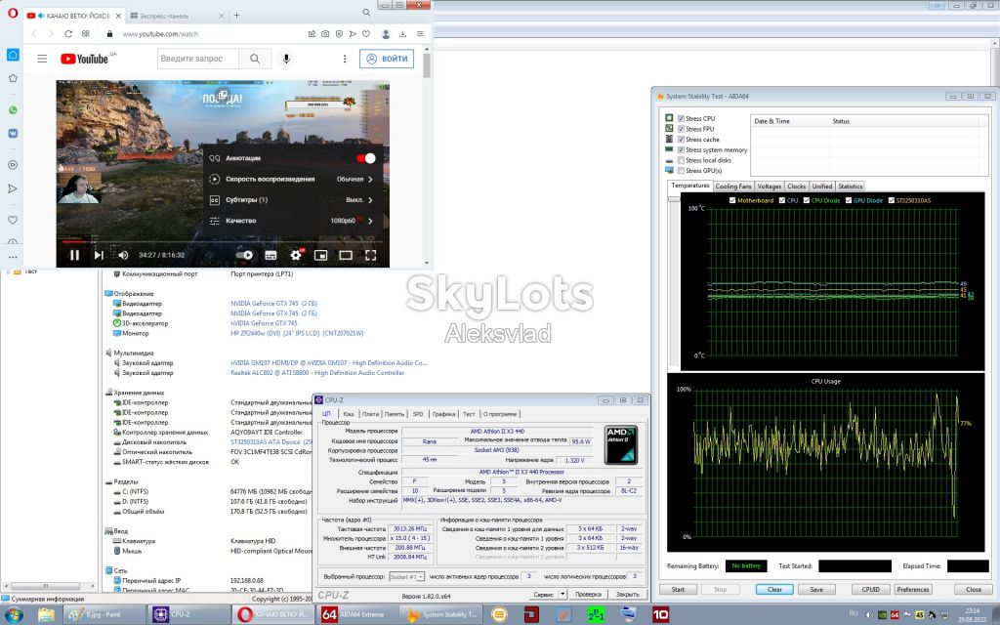This screenshot has height=625, width=1000.
Task: Enter fullscreen in the YouTube player
Action: [x=370, y=255]
